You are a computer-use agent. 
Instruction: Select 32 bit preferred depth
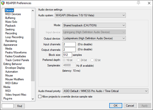tap(92, 60)
